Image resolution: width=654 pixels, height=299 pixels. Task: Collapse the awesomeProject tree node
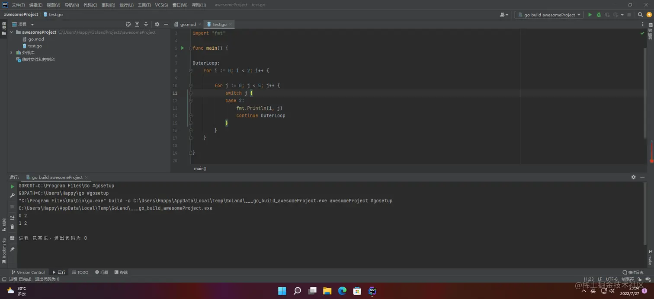pyautogui.click(x=12, y=32)
